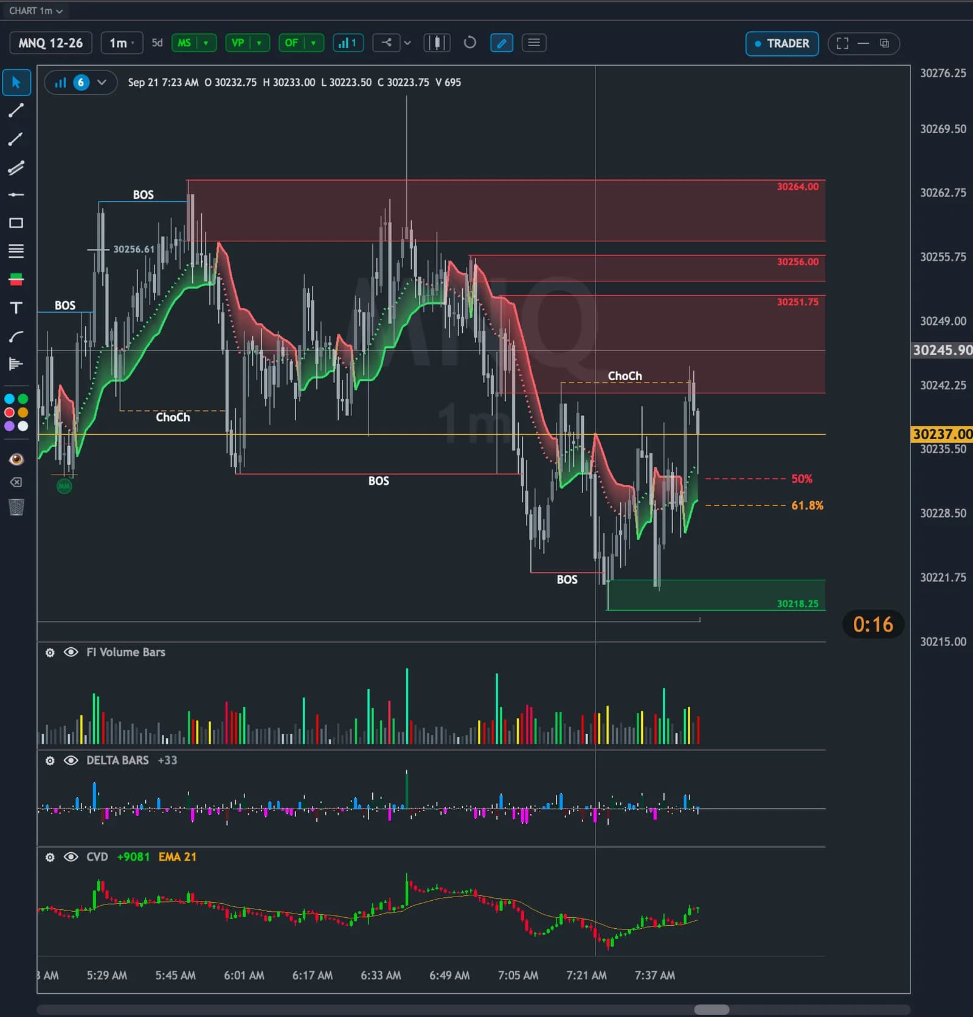Select the Fibonacci levels tool
973x1017 pixels.
[16, 251]
